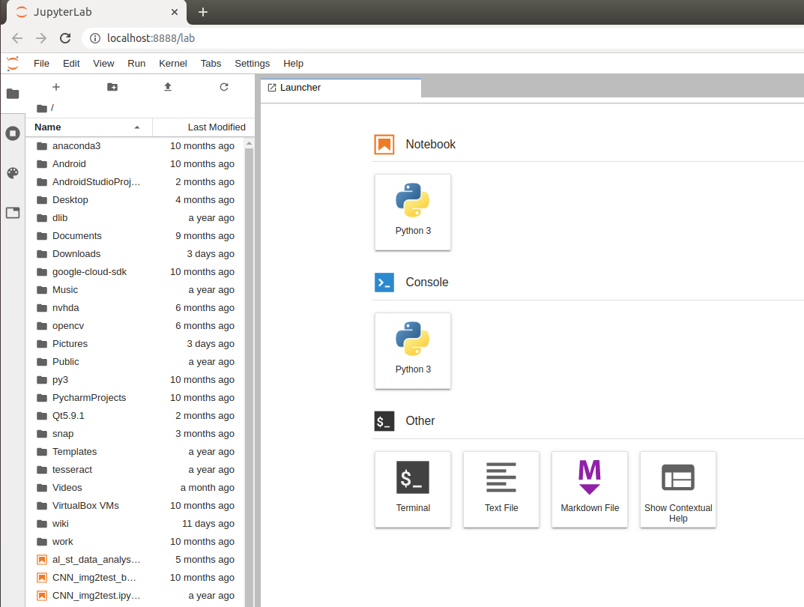Sort files by Name column header

point(89,127)
